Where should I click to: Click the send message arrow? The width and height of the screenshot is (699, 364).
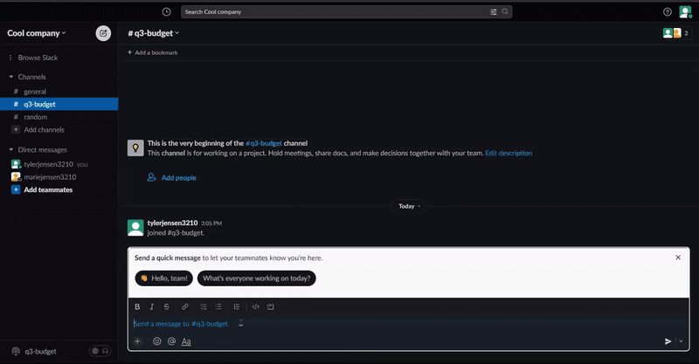coord(668,341)
